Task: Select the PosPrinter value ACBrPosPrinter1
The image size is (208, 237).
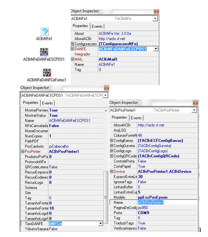Action: [64, 151]
